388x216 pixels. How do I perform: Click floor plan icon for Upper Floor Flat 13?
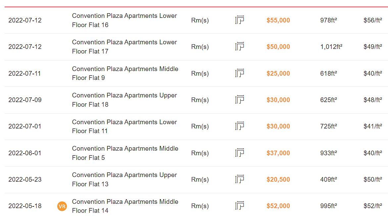pos(240,179)
